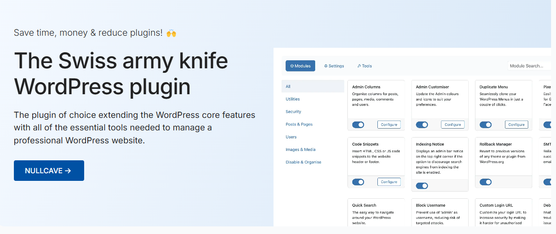Switch off the Rollback Manager toggle

click(x=486, y=182)
